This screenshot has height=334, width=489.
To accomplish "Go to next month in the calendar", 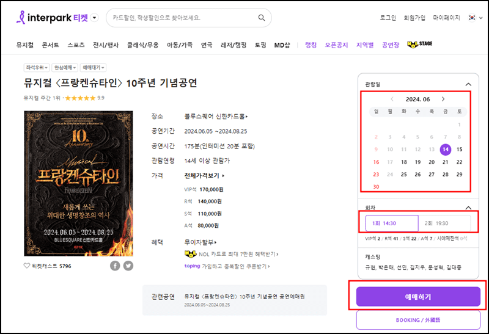I will tap(443, 99).
